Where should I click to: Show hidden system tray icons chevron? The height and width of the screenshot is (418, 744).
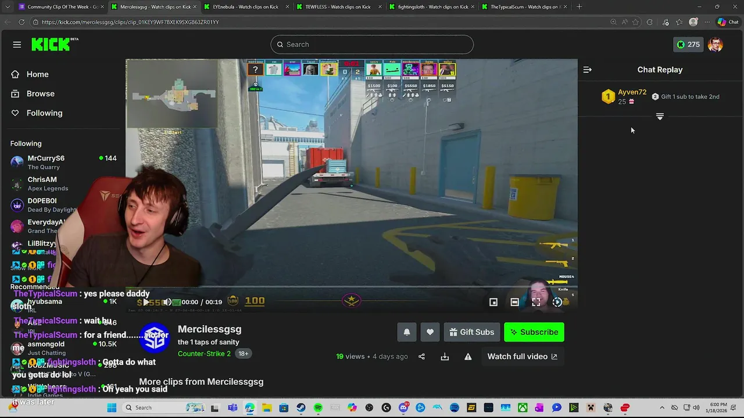663,408
